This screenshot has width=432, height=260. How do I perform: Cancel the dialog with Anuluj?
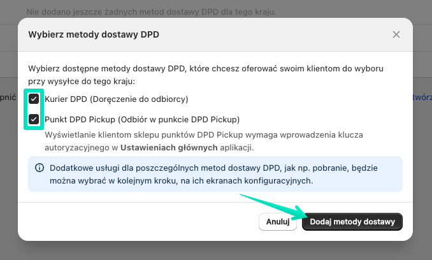point(278,222)
